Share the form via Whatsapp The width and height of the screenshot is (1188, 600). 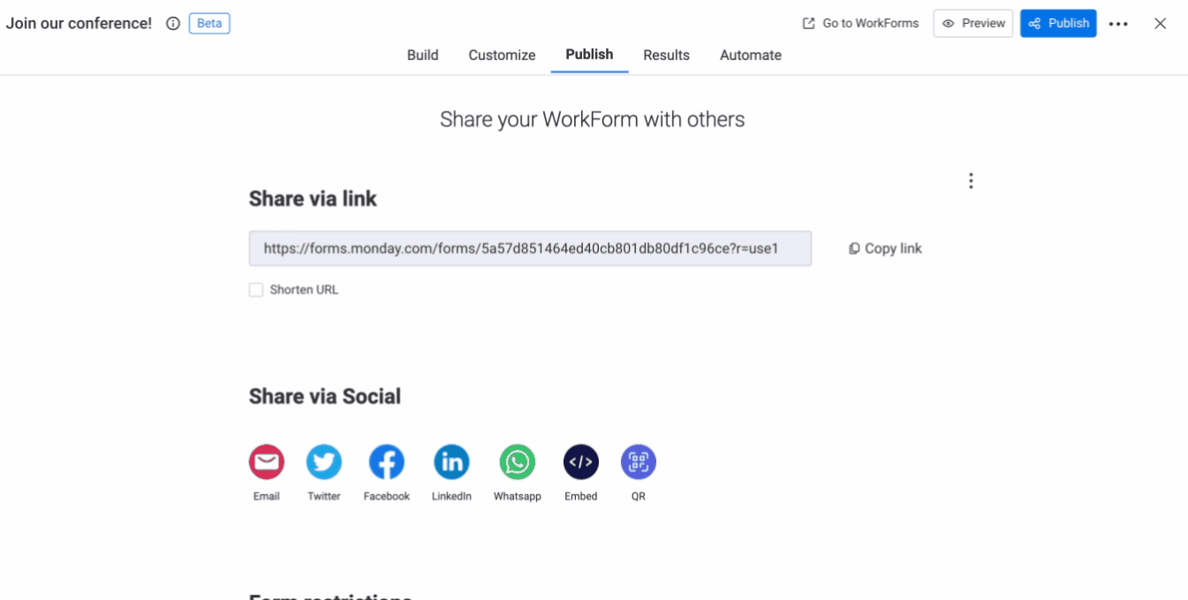pyautogui.click(x=518, y=461)
